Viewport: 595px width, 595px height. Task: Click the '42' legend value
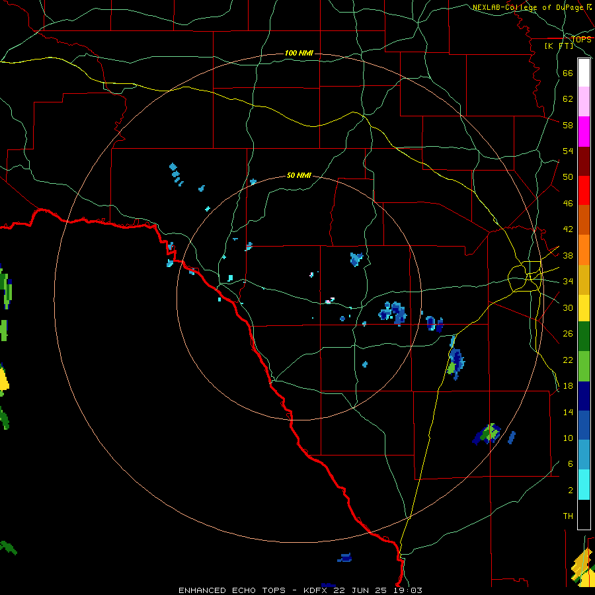point(568,229)
